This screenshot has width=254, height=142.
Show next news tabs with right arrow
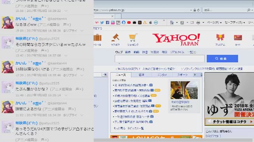coord(195,75)
